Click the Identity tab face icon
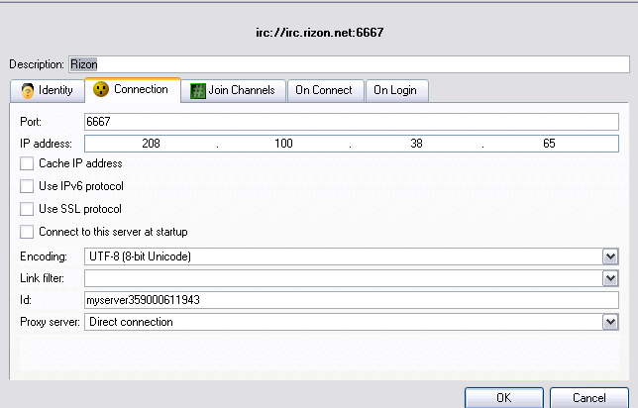Viewport: 638px width, 408px height. [28, 90]
